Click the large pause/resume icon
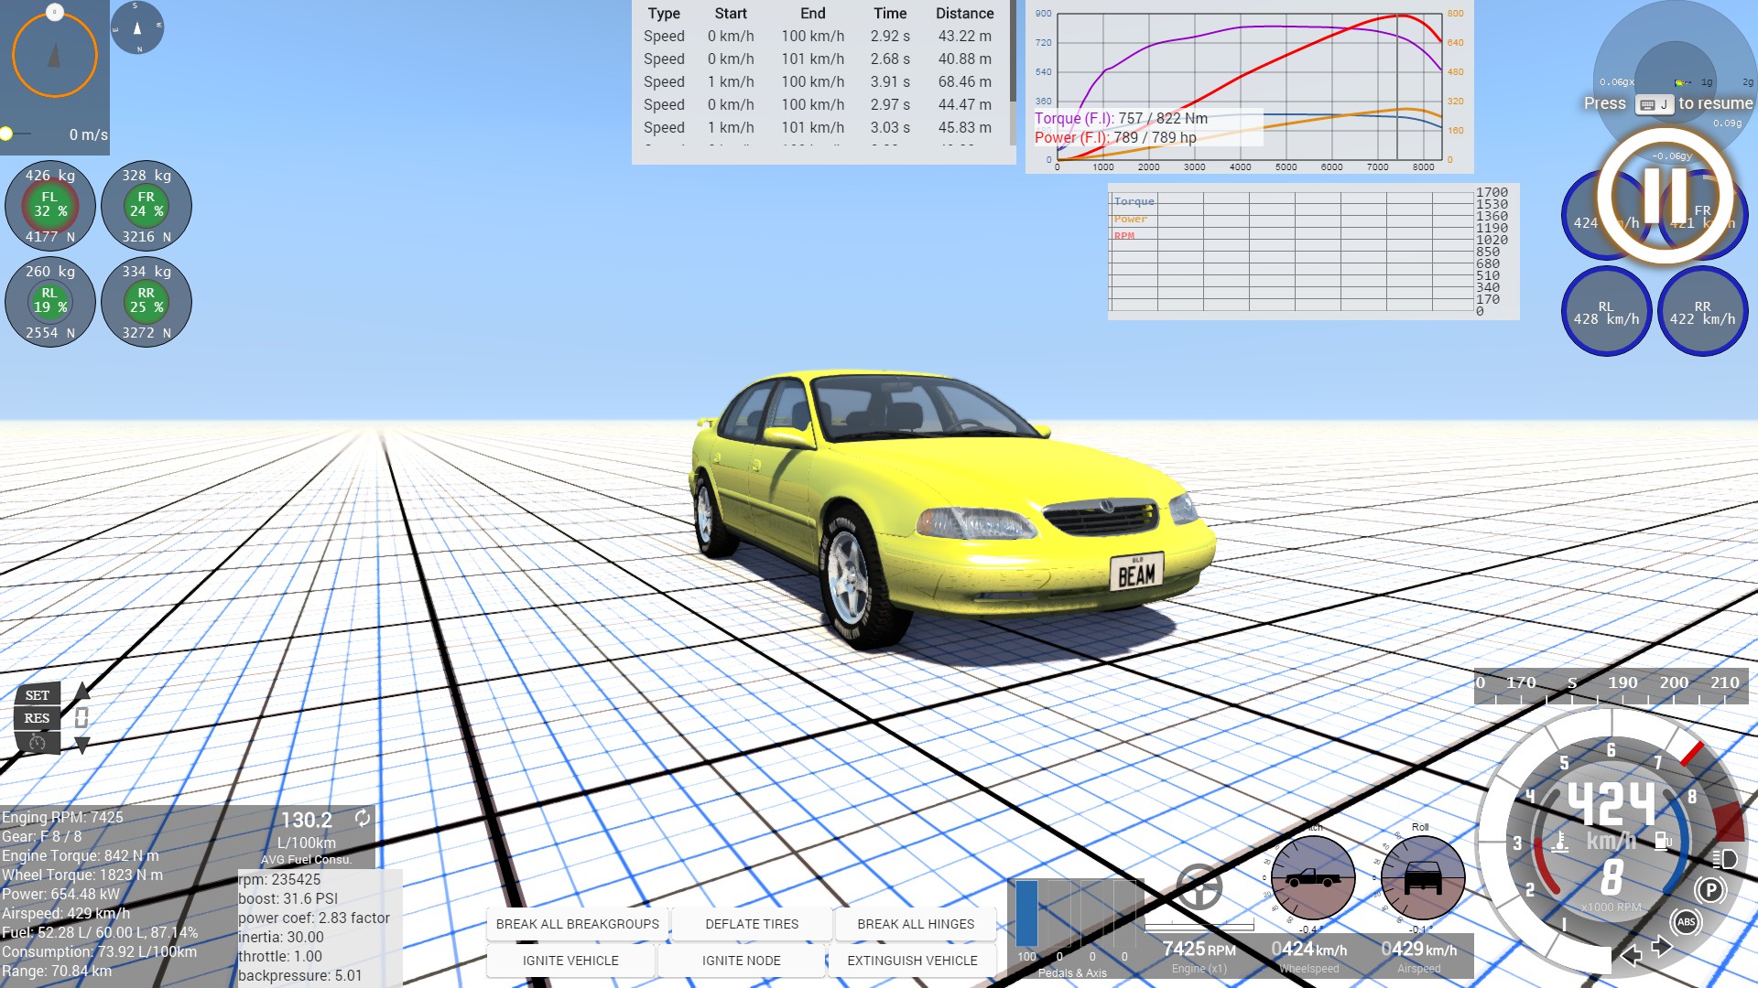This screenshot has height=988, width=1758. (x=1665, y=195)
